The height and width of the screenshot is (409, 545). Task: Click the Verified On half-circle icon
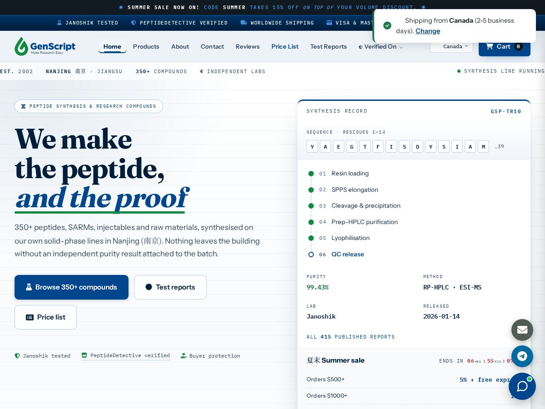(361, 47)
